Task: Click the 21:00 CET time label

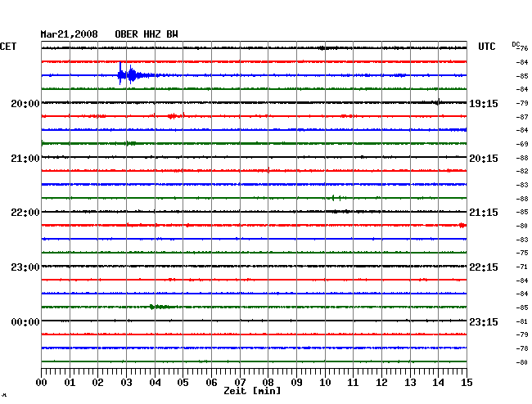Action: click(25, 159)
